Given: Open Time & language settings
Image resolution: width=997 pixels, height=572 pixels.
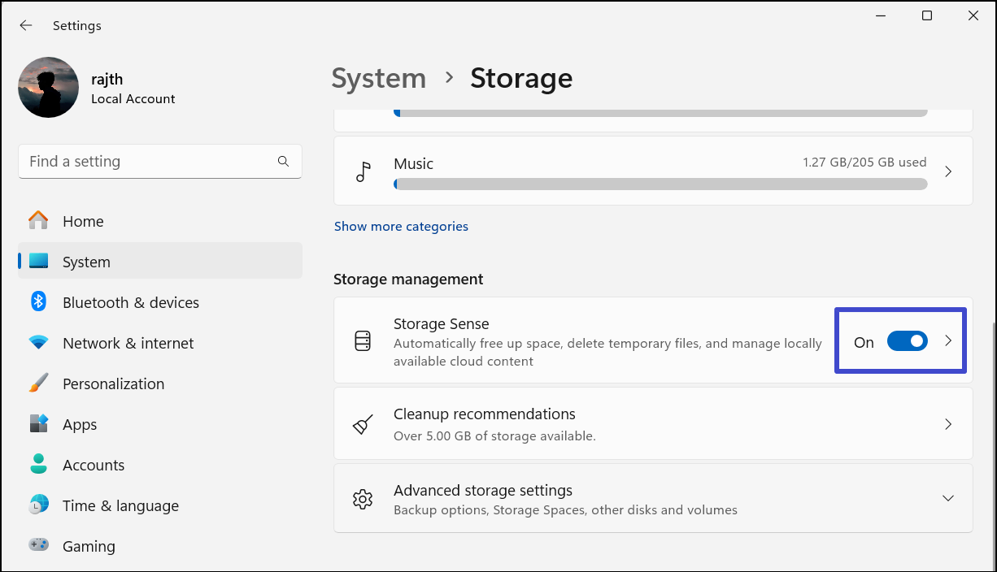Looking at the screenshot, I should click(120, 505).
